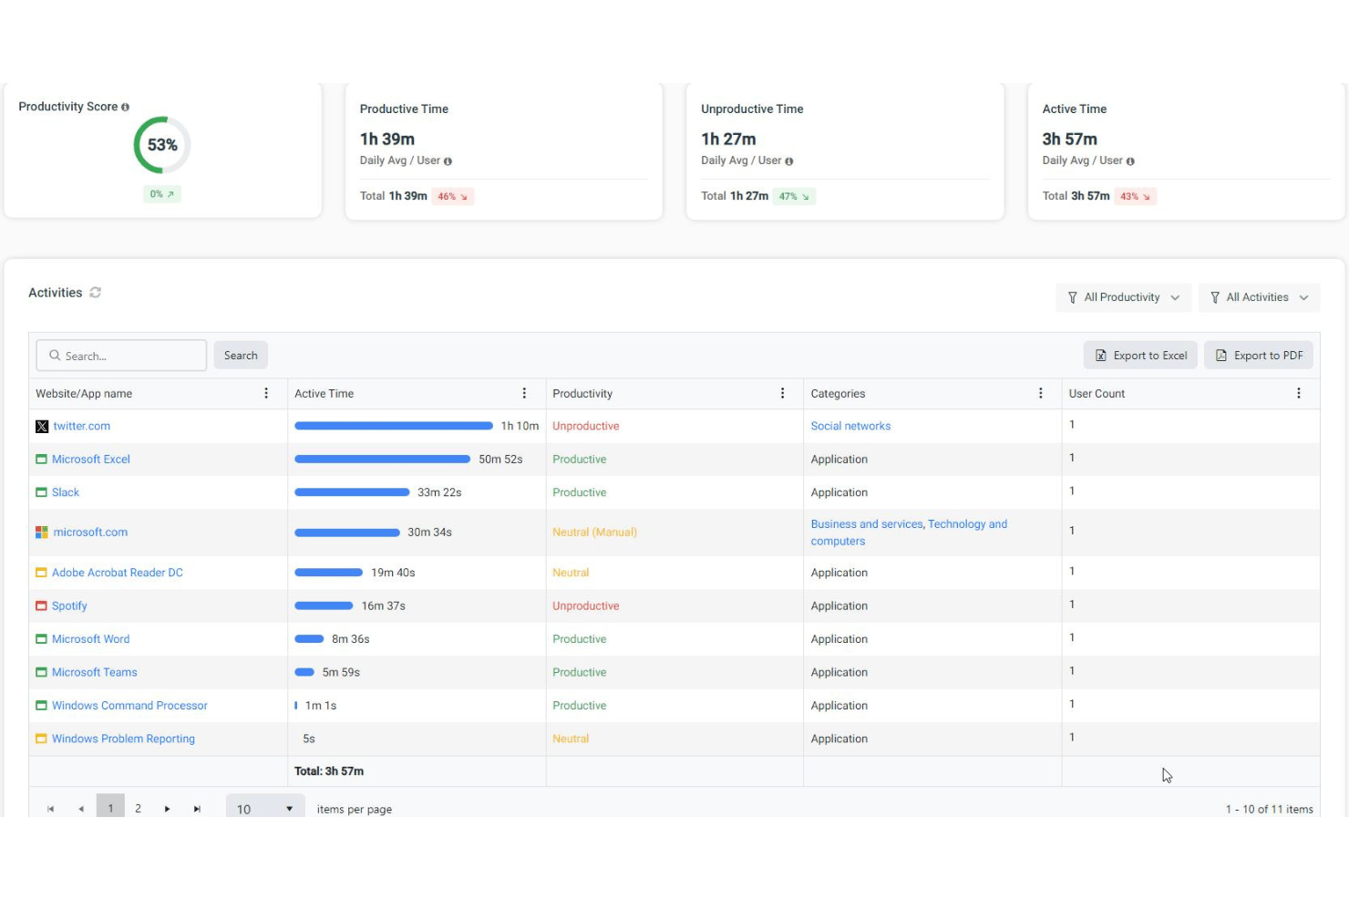
Task: Click the Technology and computers category link
Action: (x=909, y=533)
